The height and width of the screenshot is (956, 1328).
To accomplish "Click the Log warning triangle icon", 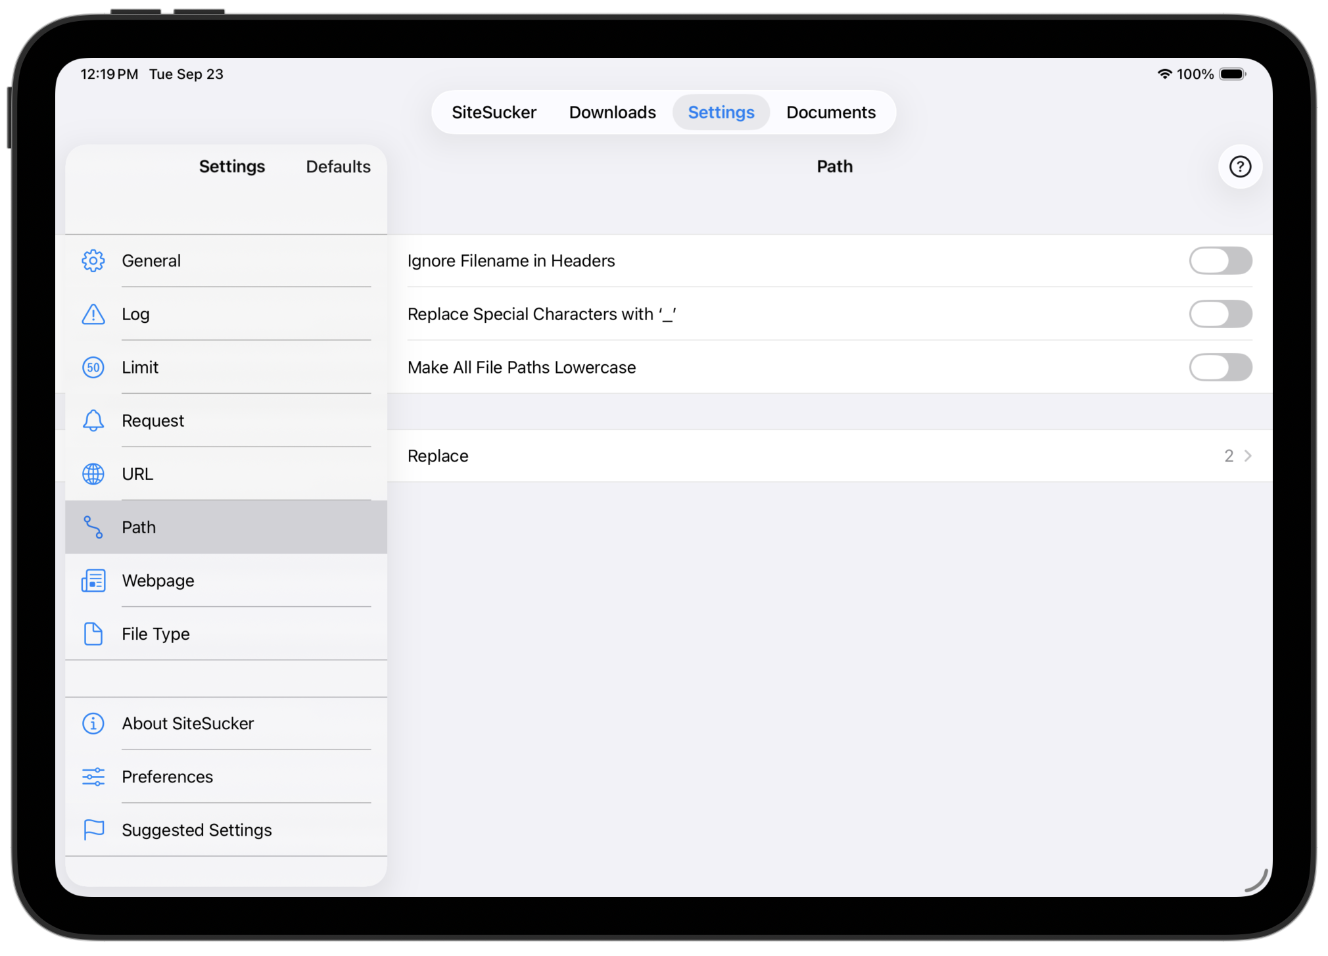I will pos(93,314).
